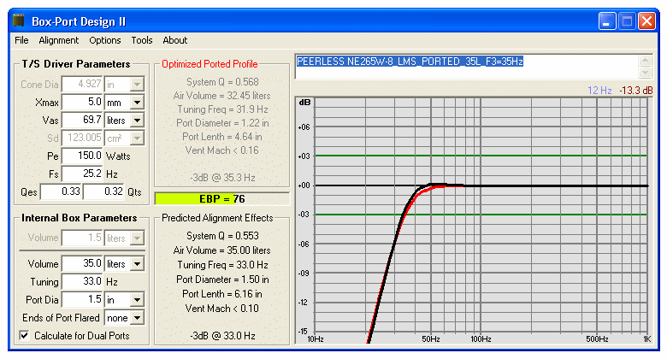
Task: Expand the Cone Dia unit dropdown
Action: 137,85
